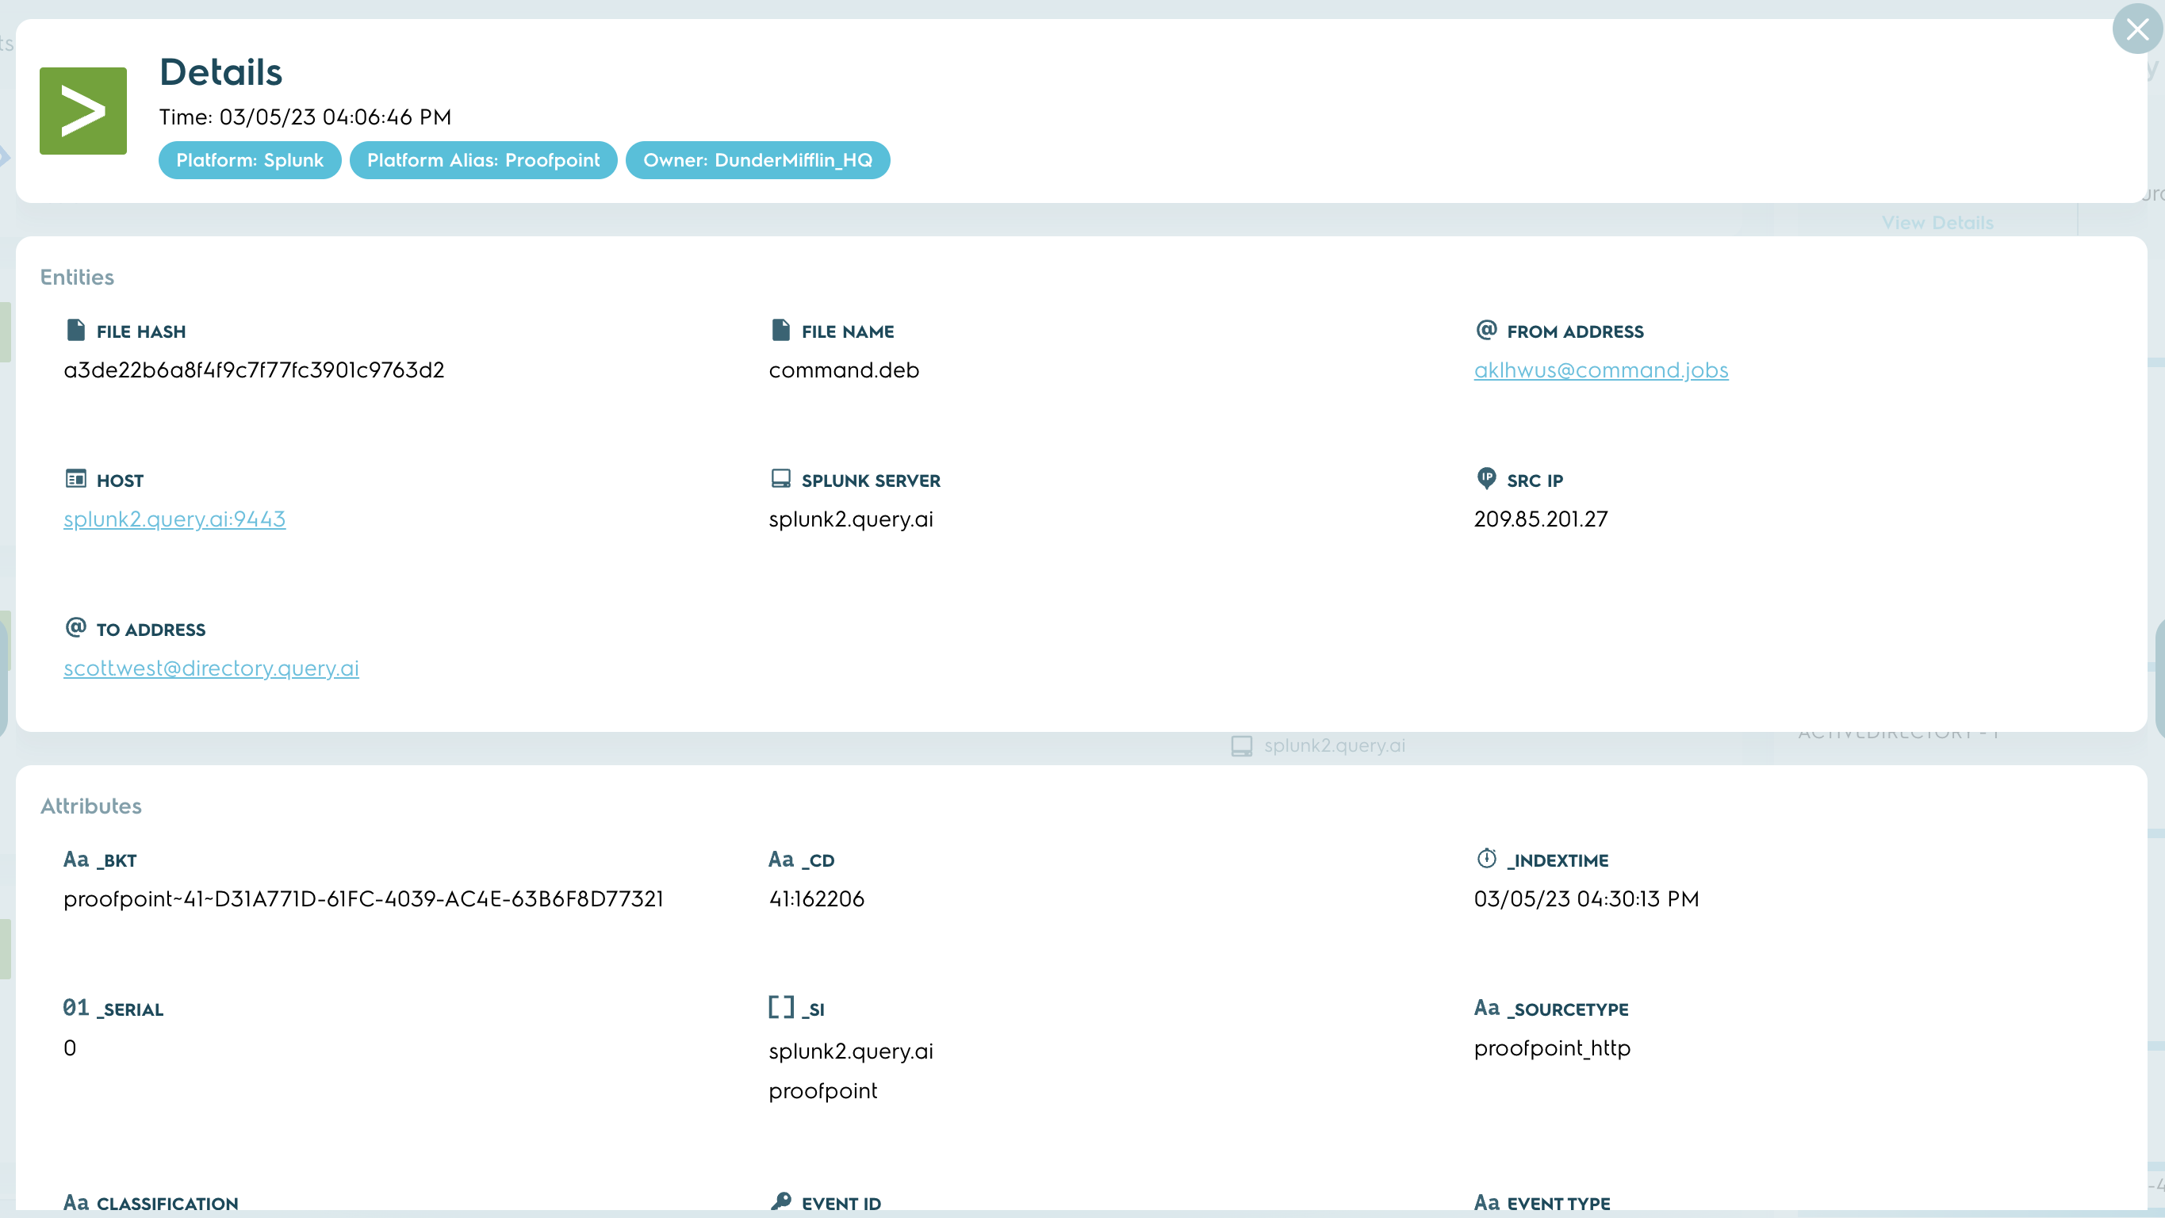
Task: Open the scott.west@directory.query.ai link
Action: click(211, 668)
